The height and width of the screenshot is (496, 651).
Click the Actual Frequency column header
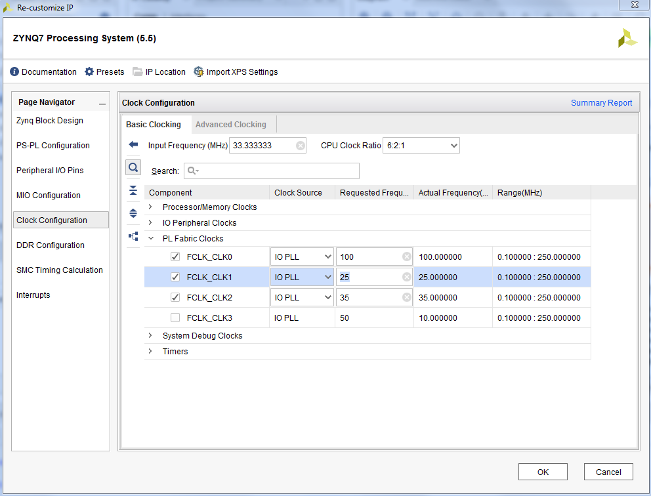pyautogui.click(x=453, y=193)
